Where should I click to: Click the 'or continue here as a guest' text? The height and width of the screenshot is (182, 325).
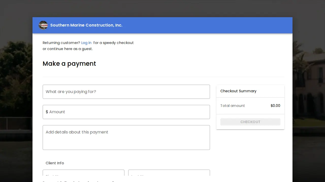(68, 49)
